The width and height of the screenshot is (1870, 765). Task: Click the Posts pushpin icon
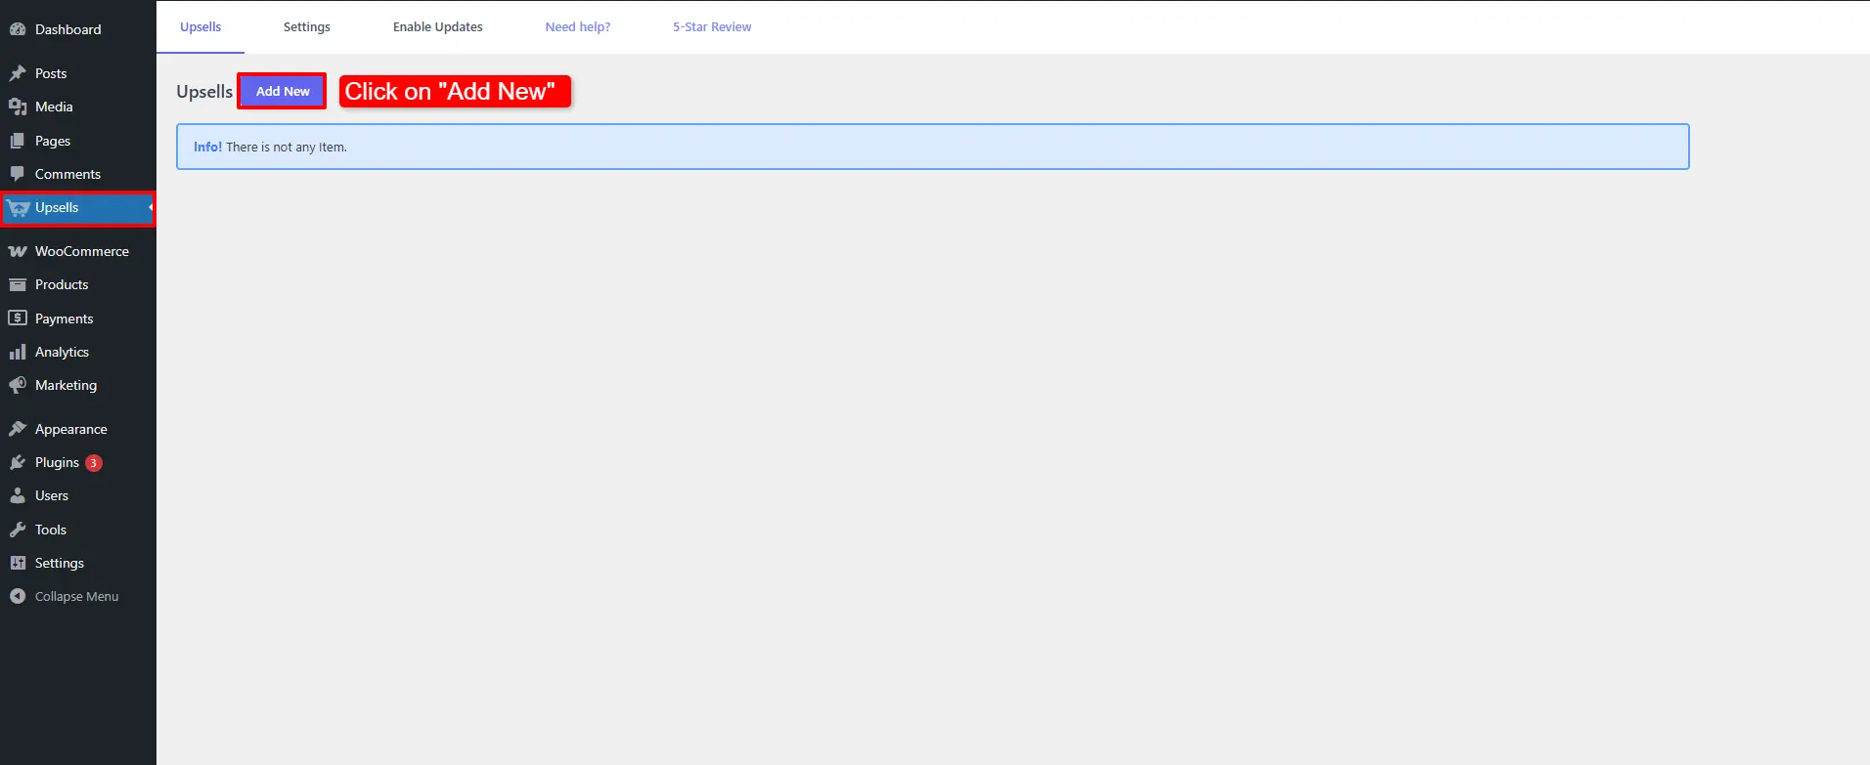pyautogui.click(x=18, y=73)
